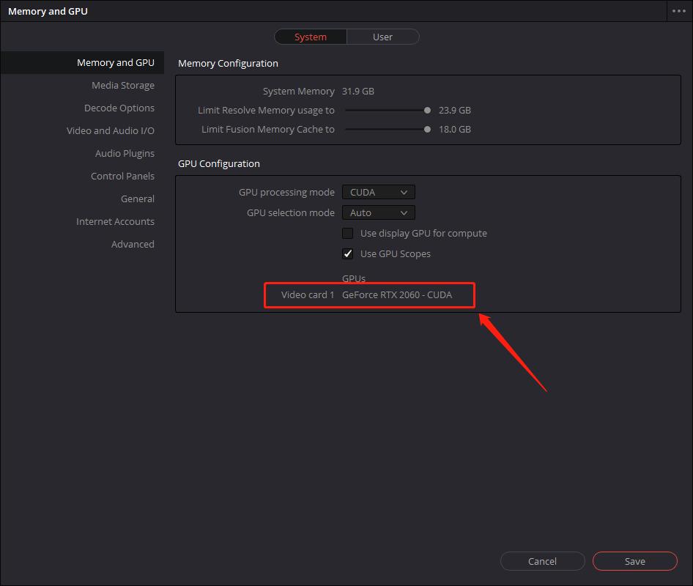Screen dimensions: 693x586
Task: Open the Control Panels section
Action: click(x=122, y=177)
